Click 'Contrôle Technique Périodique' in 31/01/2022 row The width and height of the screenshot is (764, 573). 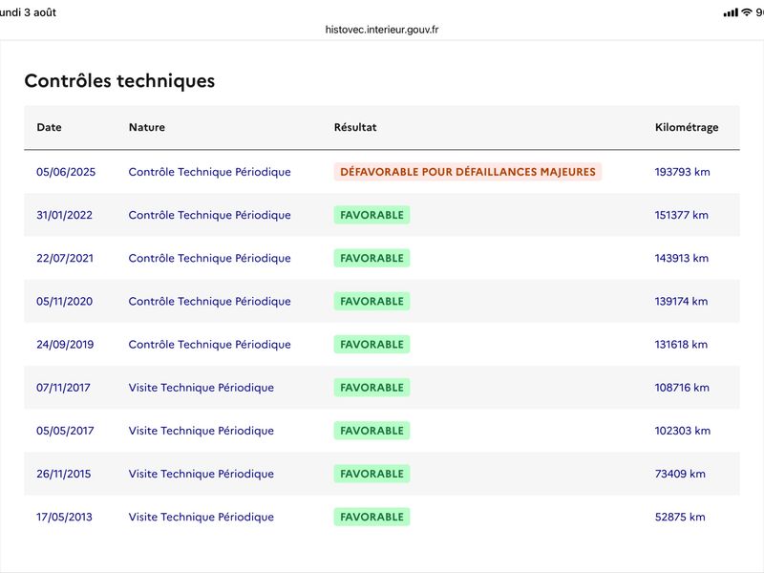click(x=209, y=215)
